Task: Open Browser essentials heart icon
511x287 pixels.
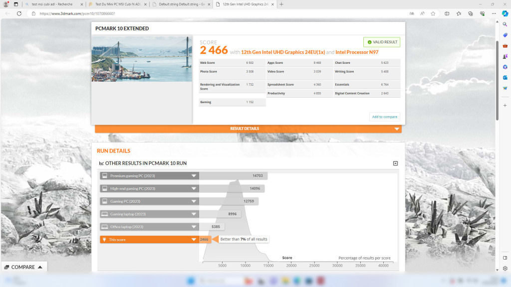Action: coord(483,13)
